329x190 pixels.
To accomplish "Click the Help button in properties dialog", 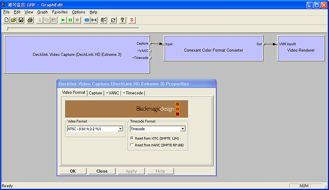I will point(160,171).
